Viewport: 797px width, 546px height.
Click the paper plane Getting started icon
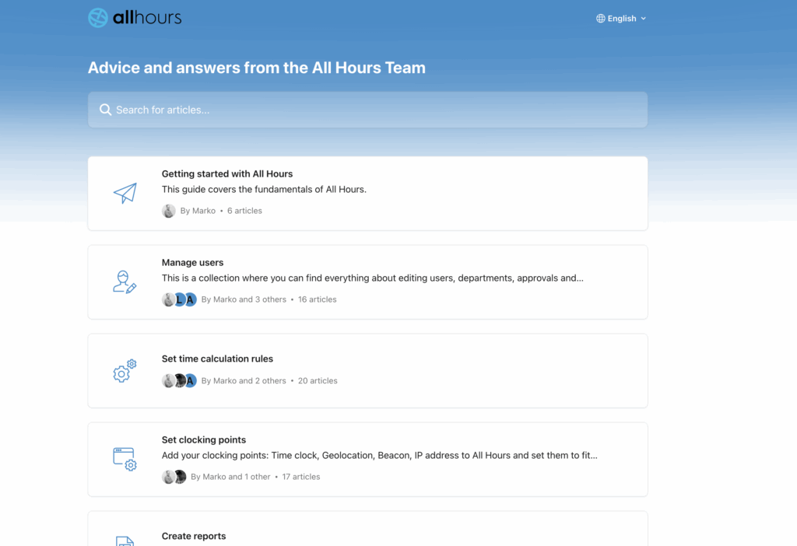point(125,193)
